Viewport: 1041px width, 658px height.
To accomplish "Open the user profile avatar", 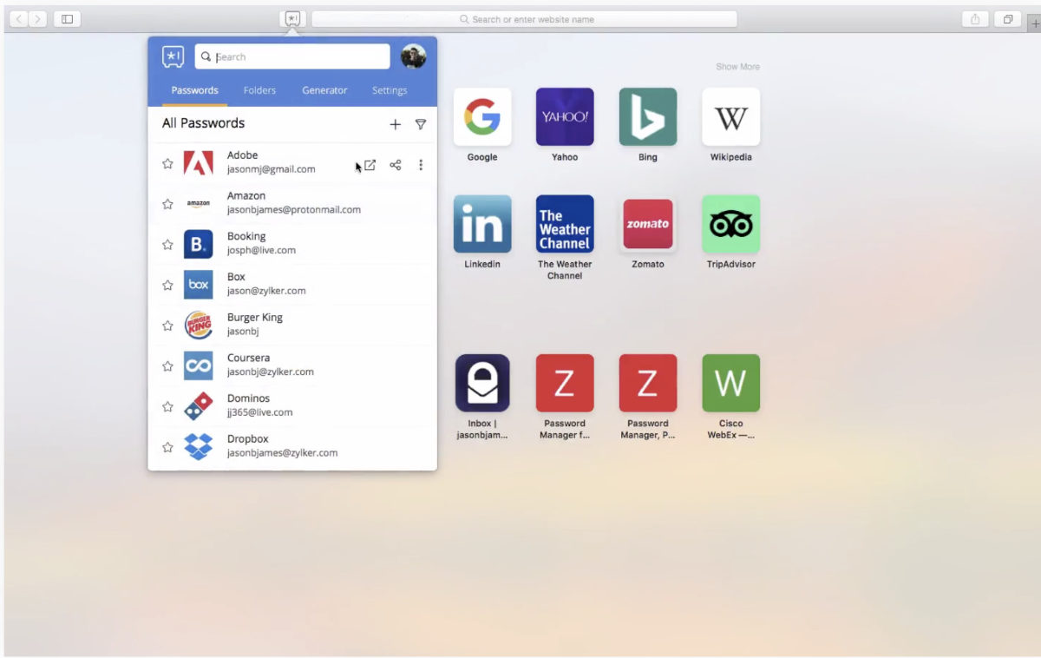I will [413, 56].
